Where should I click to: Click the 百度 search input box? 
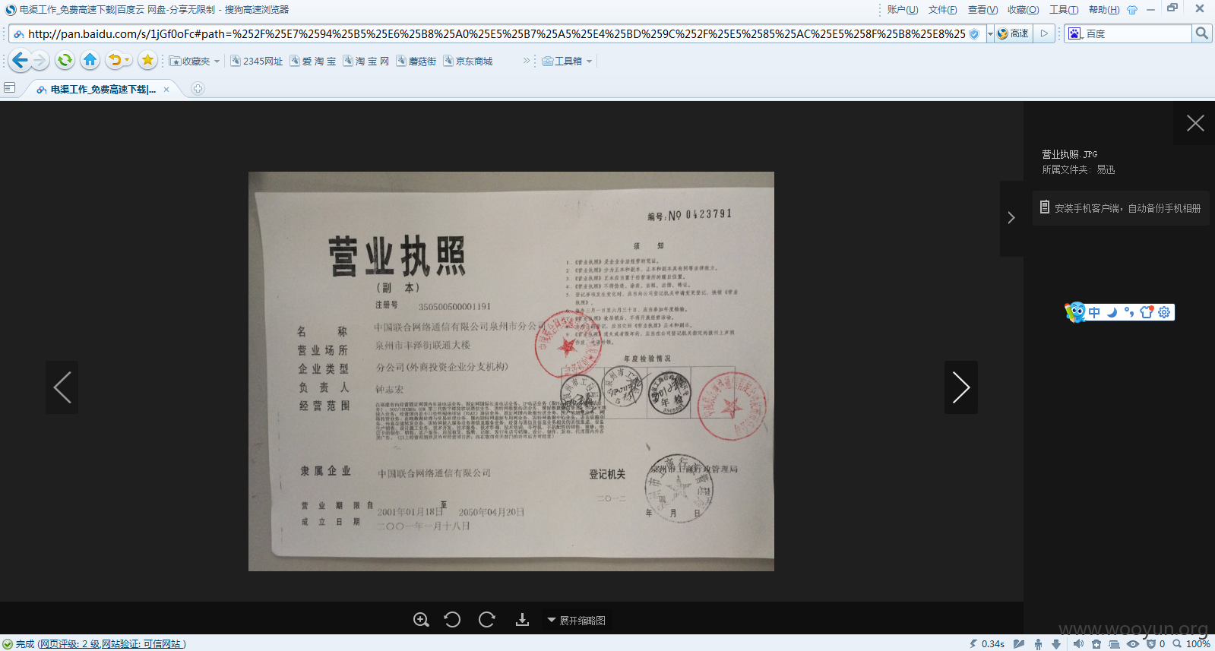tap(1137, 33)
